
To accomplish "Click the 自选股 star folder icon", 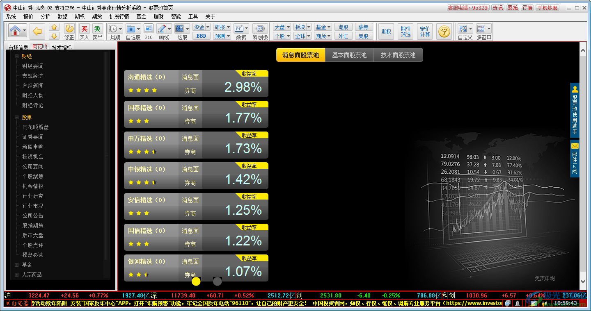I will click(131, 29).
